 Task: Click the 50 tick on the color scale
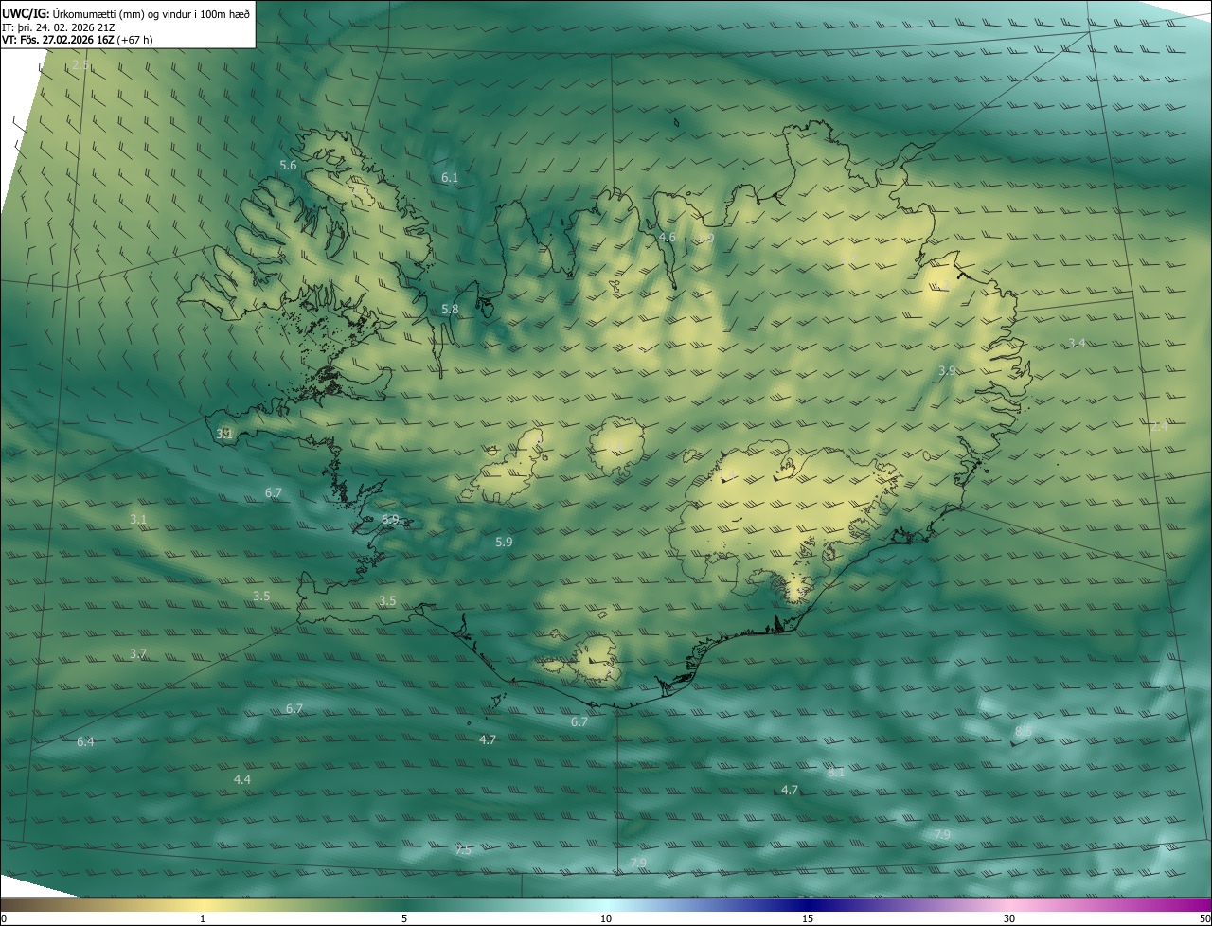(1204, 918)
